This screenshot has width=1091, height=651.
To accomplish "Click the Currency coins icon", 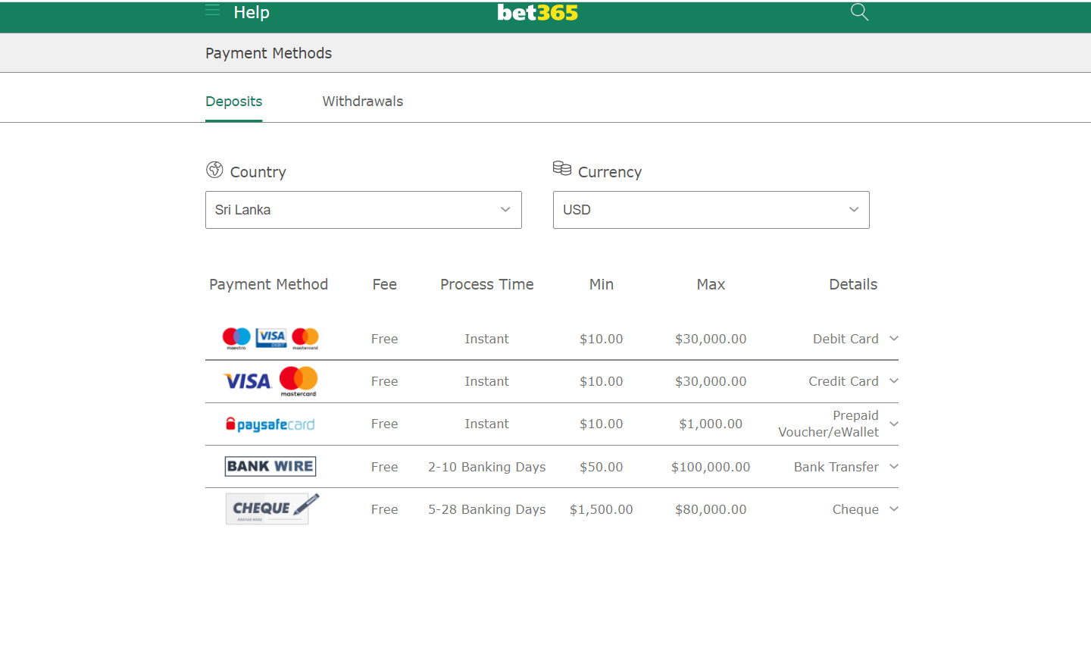I will (x=562, y=168).
